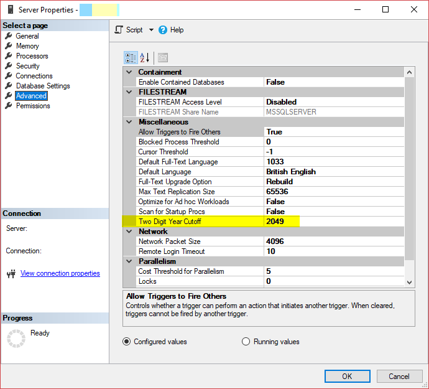Click View connection properties link

(60, 273)
